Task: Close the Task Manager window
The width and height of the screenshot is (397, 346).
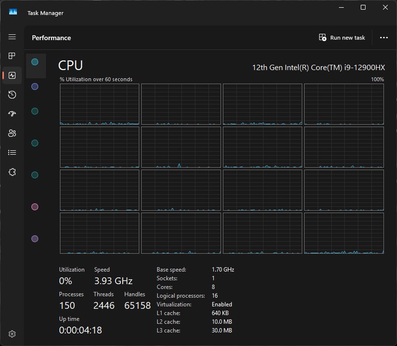Action: [385, 7]
